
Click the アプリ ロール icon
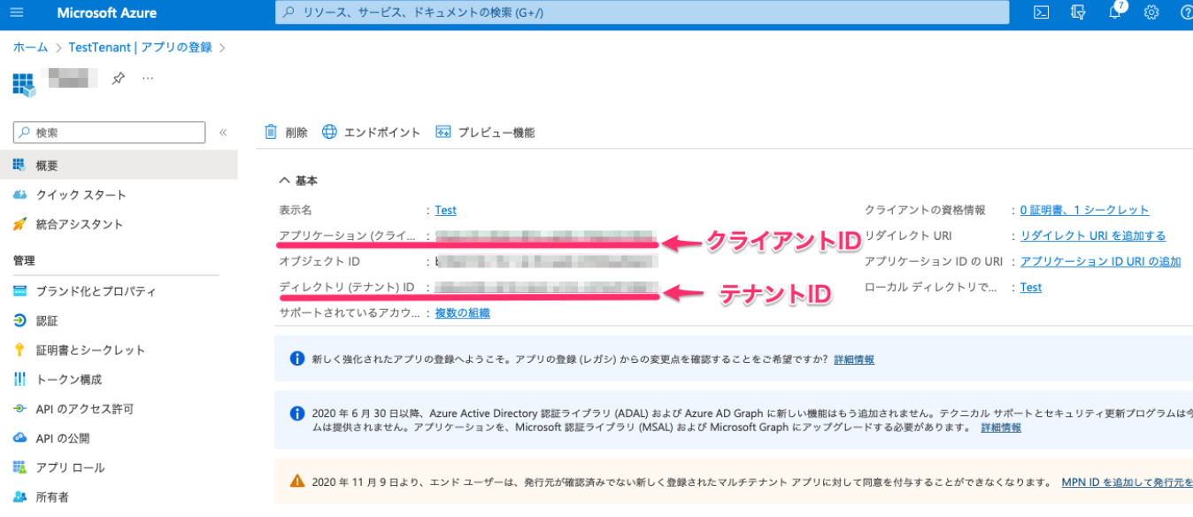click(x=19, y=467)
